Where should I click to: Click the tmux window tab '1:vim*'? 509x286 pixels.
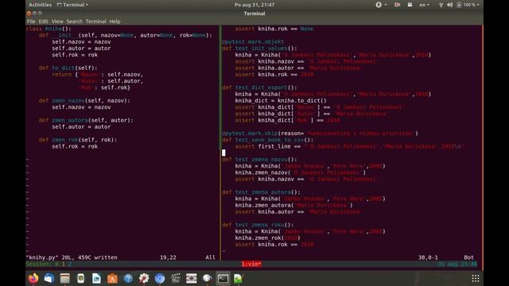point(251,264)
